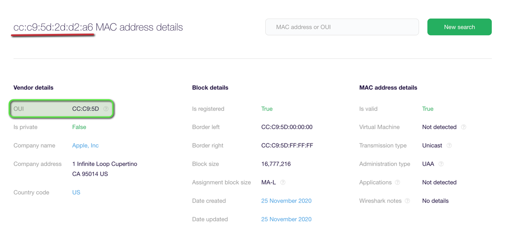The image size is (507, 232).
Task: Click the 1 Infinite Loop Cupertino address text
Action: (105, 164)
